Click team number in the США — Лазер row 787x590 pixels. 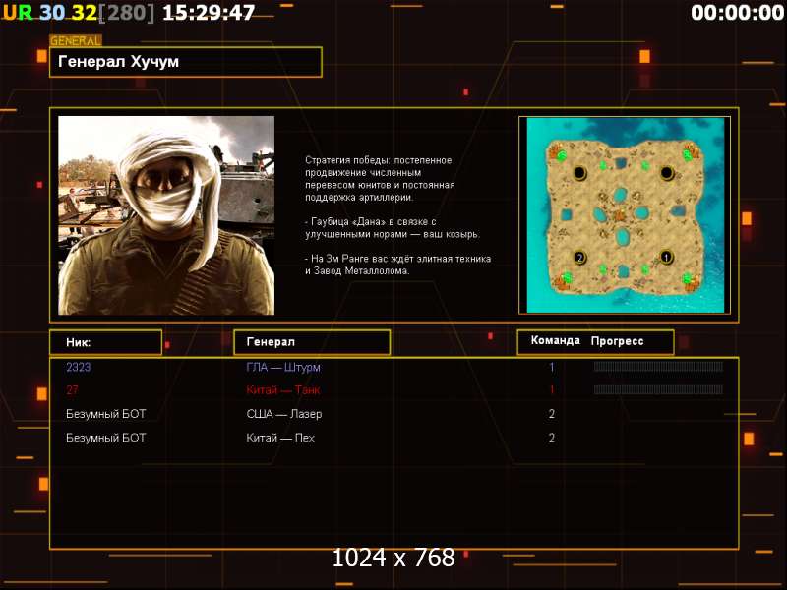point(552,414)
